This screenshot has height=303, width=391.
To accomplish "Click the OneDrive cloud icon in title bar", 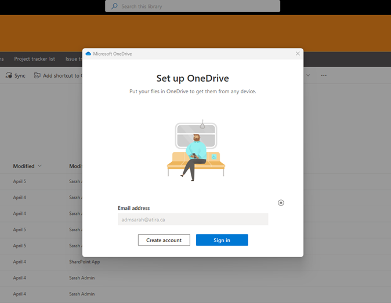I will coord(88,54).
